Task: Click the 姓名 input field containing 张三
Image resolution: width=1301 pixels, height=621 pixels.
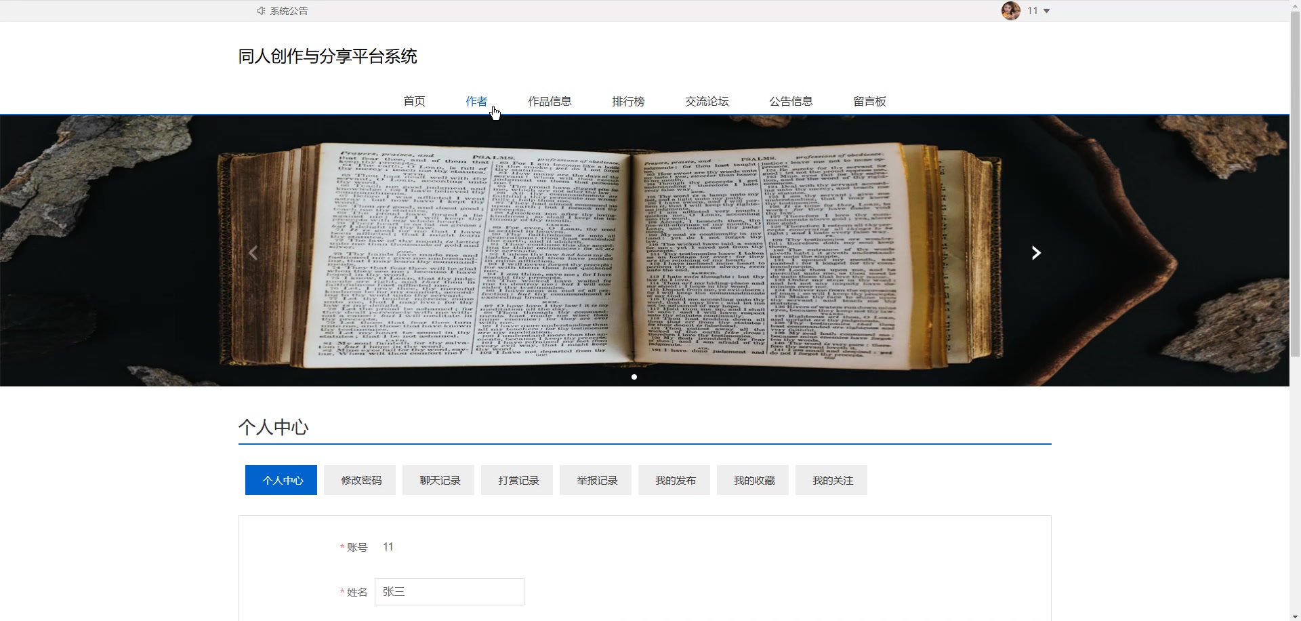Action: pos(449,591)
